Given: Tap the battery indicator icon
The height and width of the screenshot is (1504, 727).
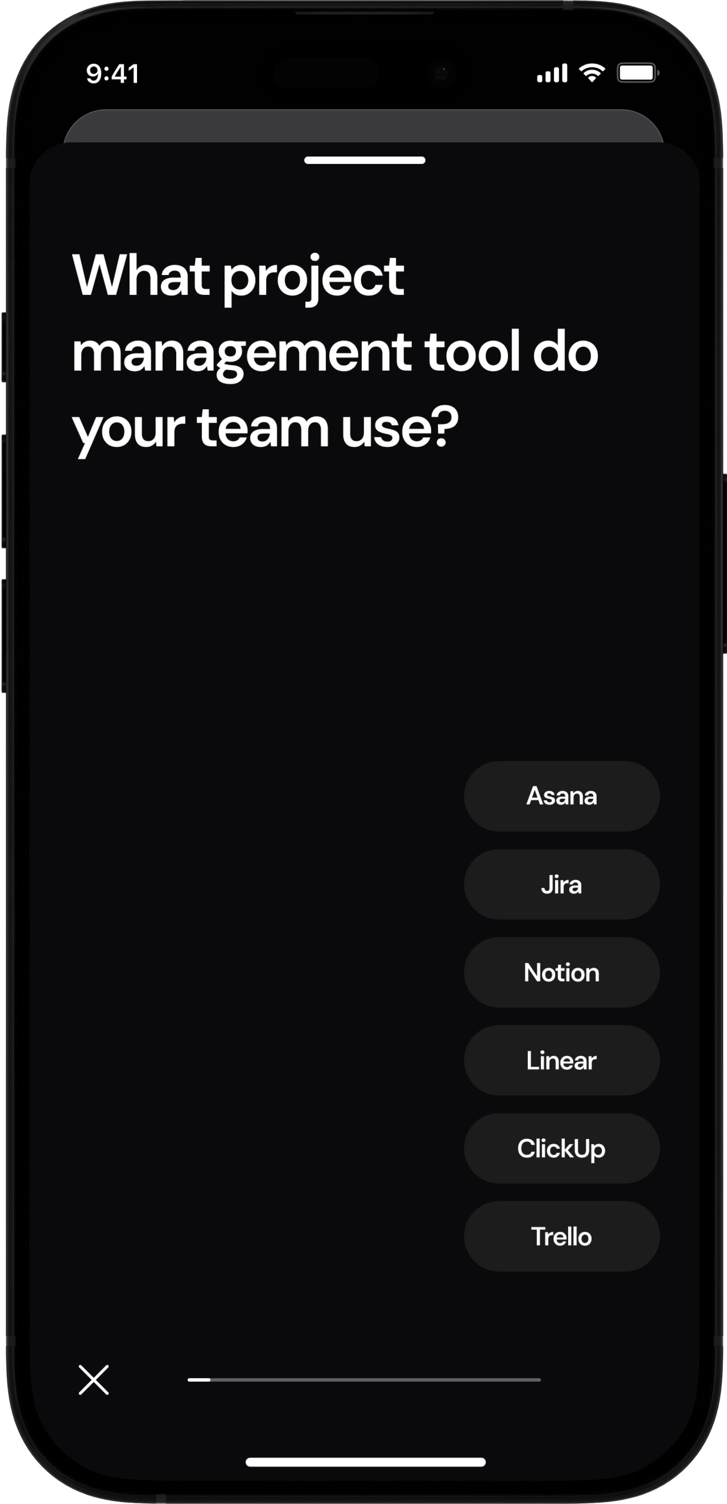Looking at the screenshot, I should 638,73.
